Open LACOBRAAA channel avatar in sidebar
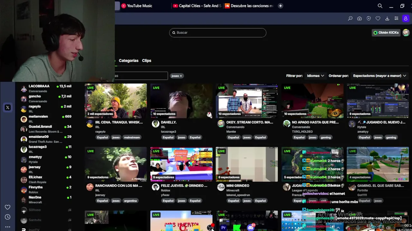 click(x=24, y=89)
